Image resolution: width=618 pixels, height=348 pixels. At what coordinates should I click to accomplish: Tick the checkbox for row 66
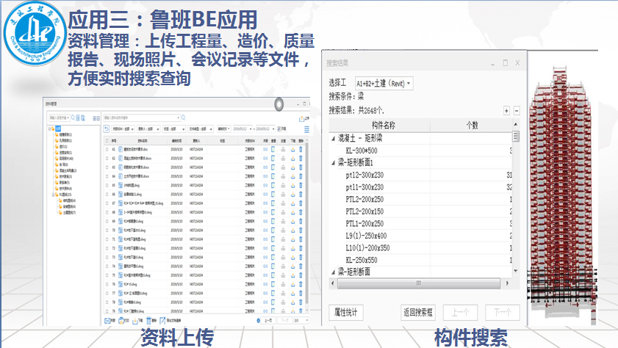(107, 194)
